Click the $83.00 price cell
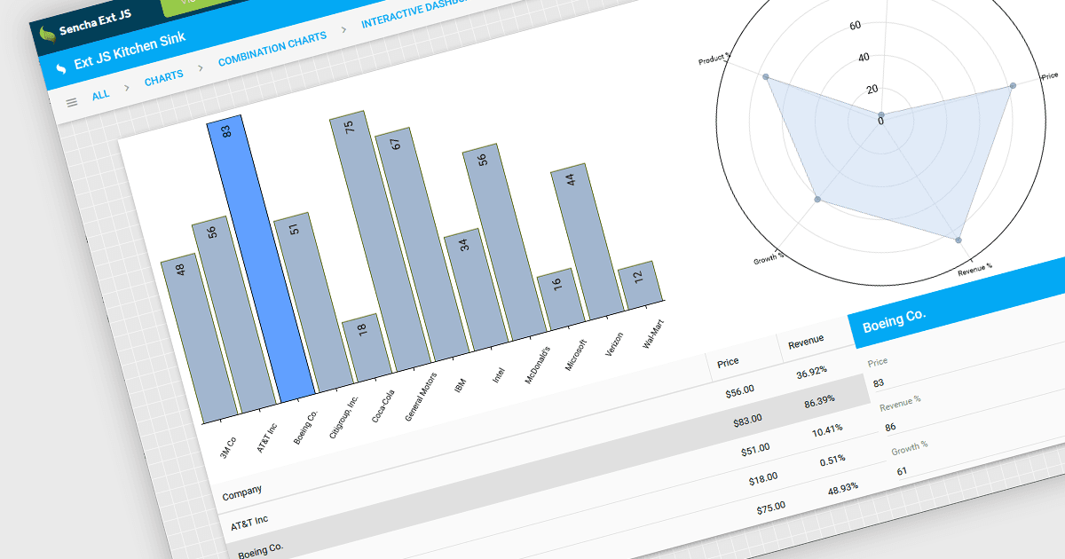The height and width of the screenshot is (559, 1065). pos(748,420)
